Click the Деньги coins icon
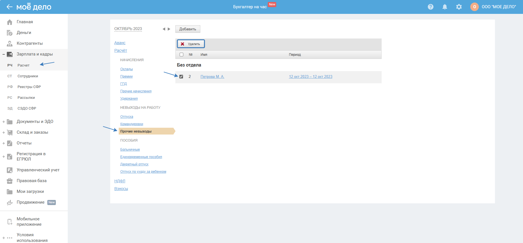This screenshot has height=243, width=523. coord(10,33)
